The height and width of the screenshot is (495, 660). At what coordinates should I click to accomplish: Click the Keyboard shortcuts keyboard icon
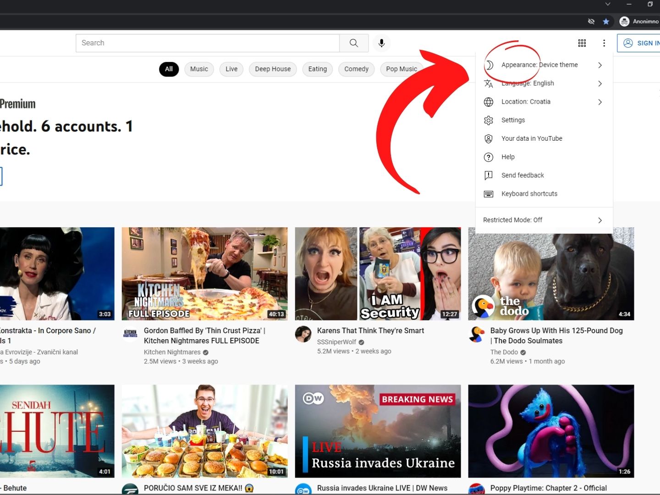(x=489, y=194)
